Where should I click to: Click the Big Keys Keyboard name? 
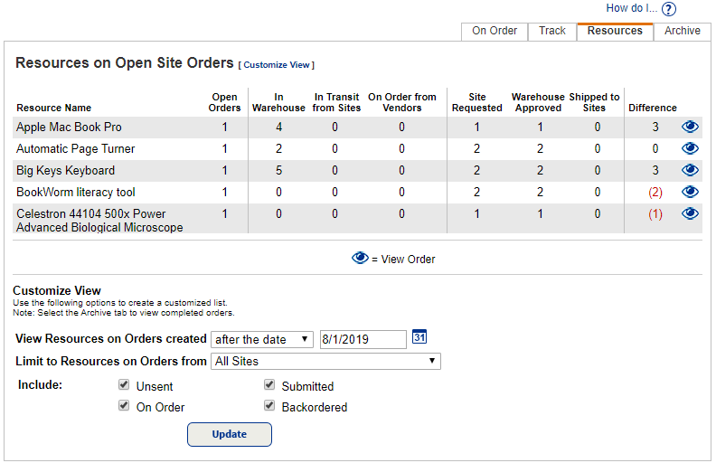(66, 170)
